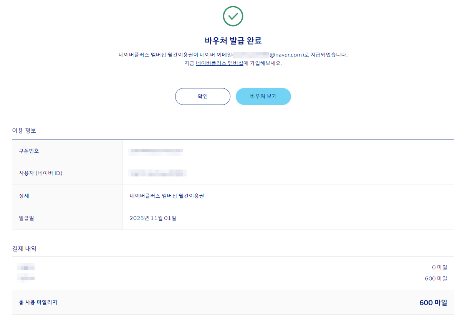The height and width of the screenshot is (321, 465).
Task: Select the 600 마일 total mileage value
Action: (432, 303)
